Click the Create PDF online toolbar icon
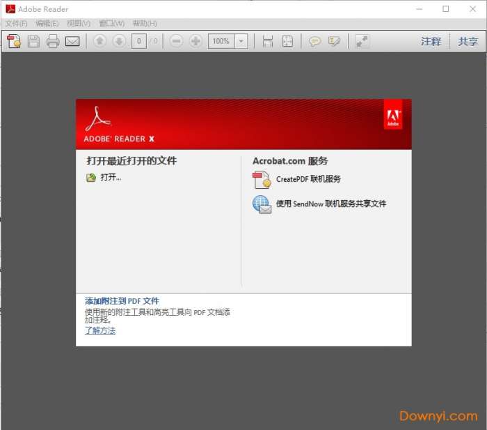487x430 pixels. coord(14,41)
